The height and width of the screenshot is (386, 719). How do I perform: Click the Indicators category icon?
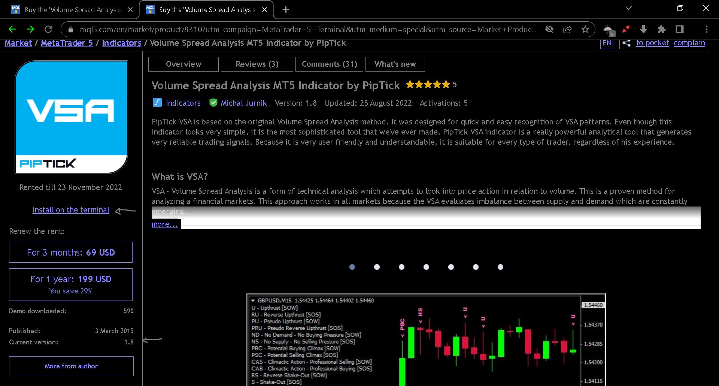(157, 103)
